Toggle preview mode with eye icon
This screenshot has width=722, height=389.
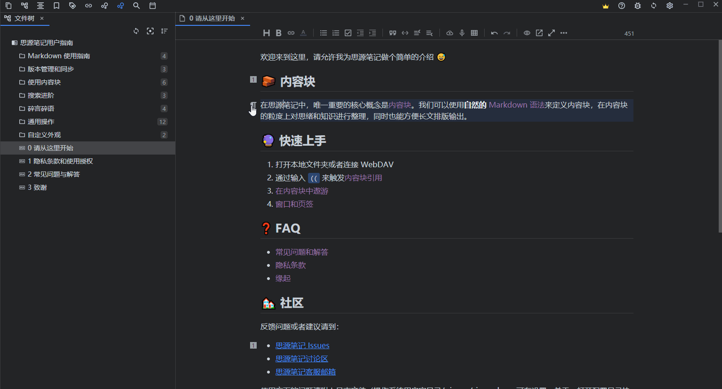[527, 33]
